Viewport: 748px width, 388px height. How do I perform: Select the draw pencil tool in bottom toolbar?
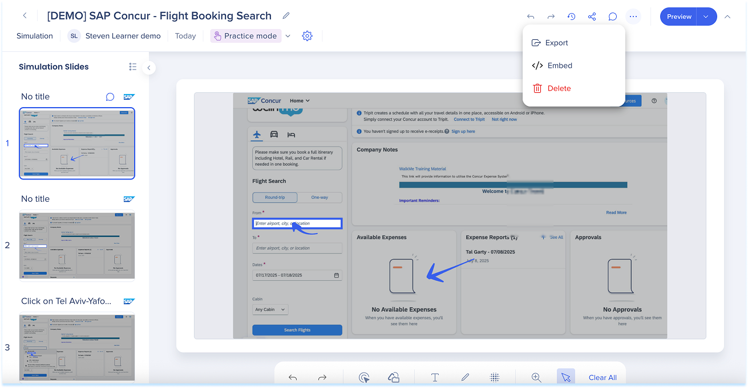coord(465,377)
